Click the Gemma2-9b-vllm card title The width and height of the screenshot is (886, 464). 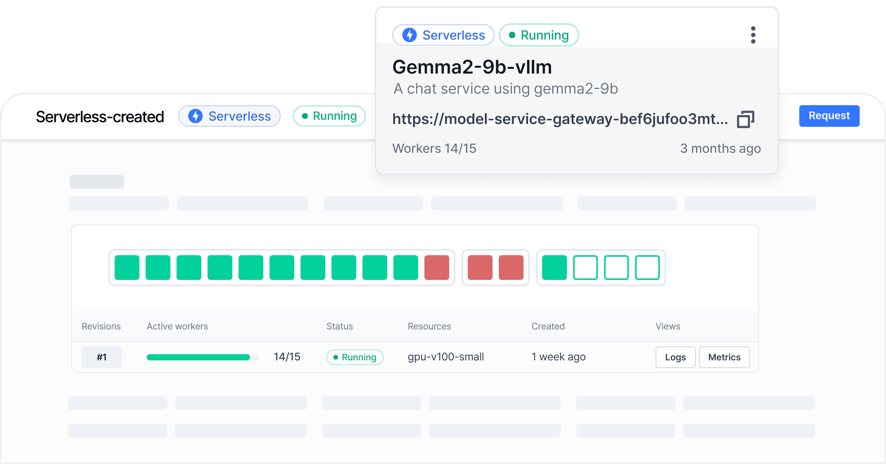click(x=472, y=67)
